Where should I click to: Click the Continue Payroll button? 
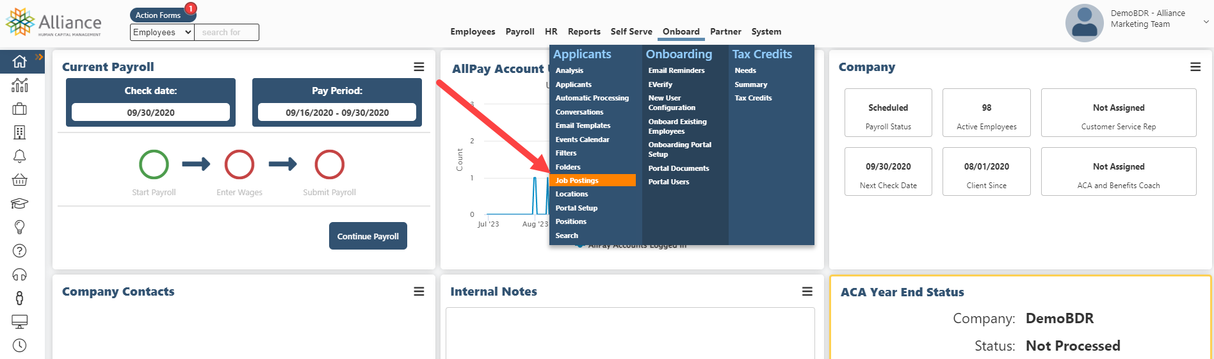point(368,236)
